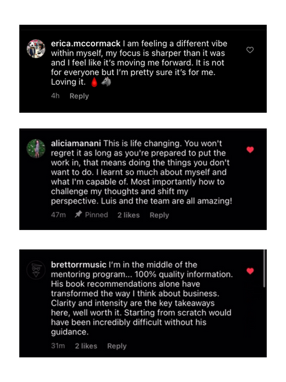Like erica.mccormack's comment with the heart outline
The height and width of the screenshot is (382, 286).
(250, 50)
